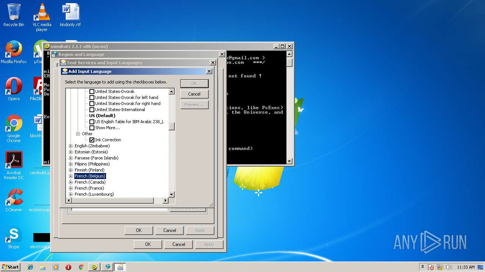485x272 pixels.
Task: Expand Estonian (Estonia) language node
Action: 71,152
